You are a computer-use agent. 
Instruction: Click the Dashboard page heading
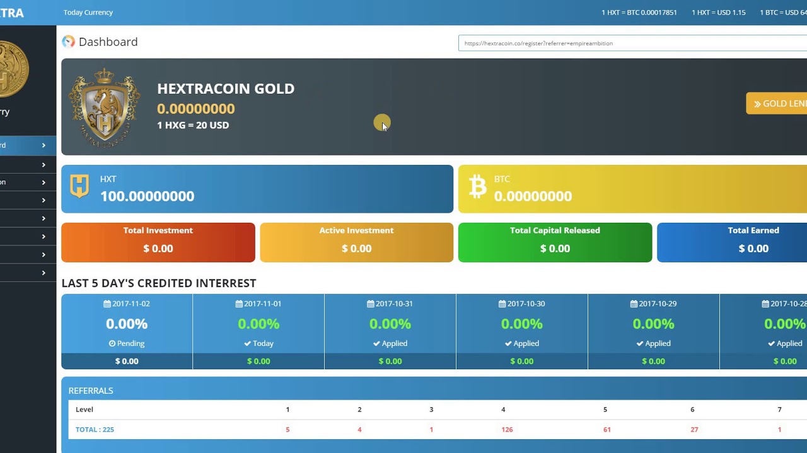pos(108,42)
